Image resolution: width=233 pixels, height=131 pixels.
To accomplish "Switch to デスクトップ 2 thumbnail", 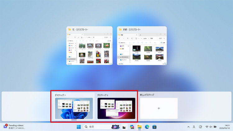I will (x=116, y=108).
